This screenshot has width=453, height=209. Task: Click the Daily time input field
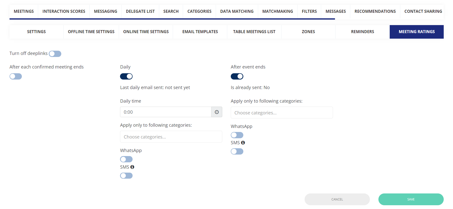(x=166, y=112)
